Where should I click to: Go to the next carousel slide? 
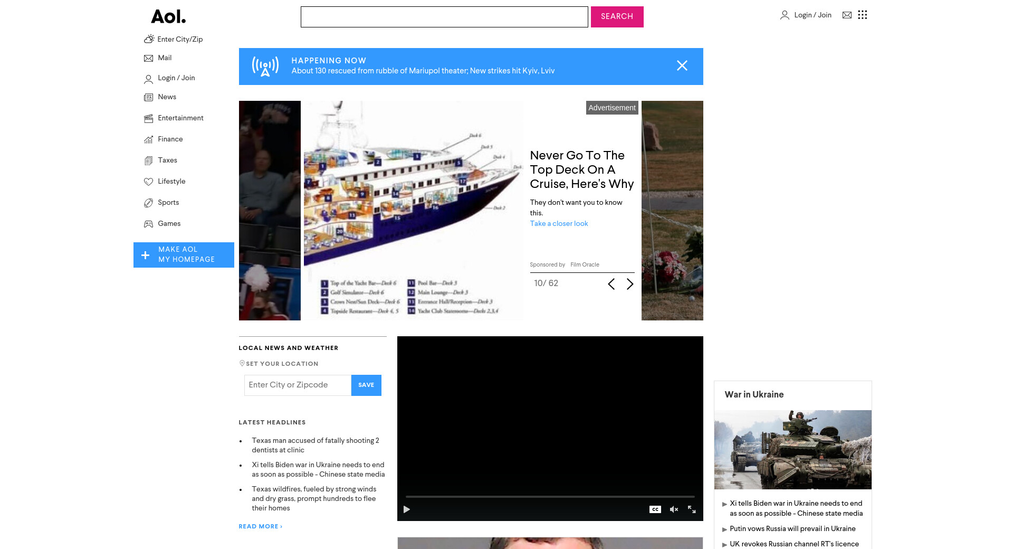630,284
